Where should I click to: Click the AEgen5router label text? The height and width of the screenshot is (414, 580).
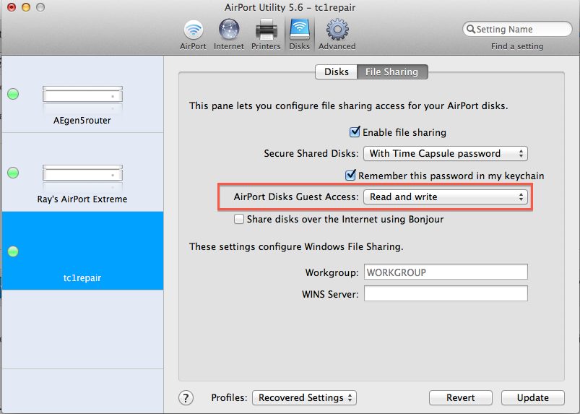pyautogui.click(x=82, y=121)
